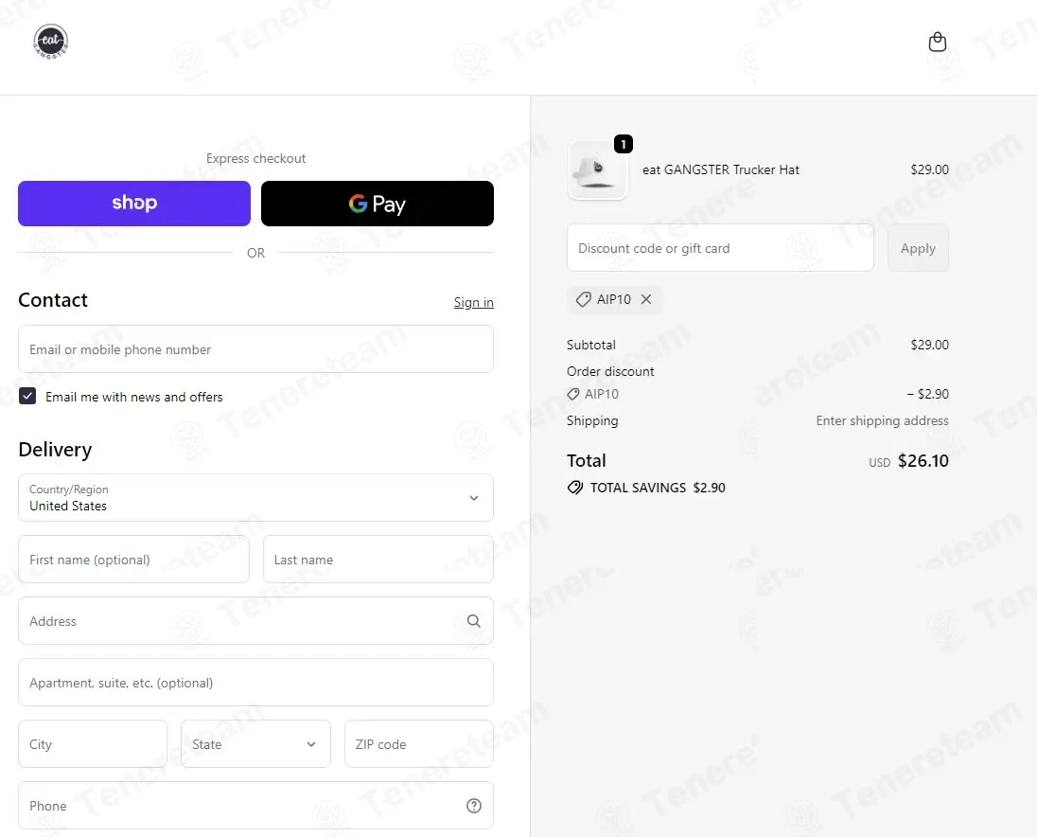Click the Country/Region chevron arrow

coord(473,498)
